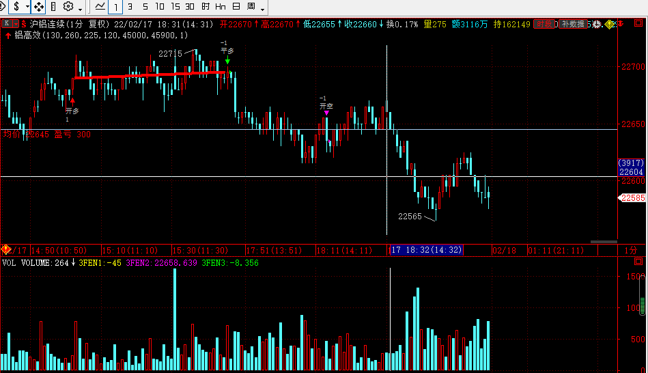This screenshot has width=648, height=373.
Task: Activate the four-arrow move tool
Action: click(x=38, y=6)
